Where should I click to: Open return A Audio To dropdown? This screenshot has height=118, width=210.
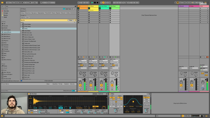[184, 68]
